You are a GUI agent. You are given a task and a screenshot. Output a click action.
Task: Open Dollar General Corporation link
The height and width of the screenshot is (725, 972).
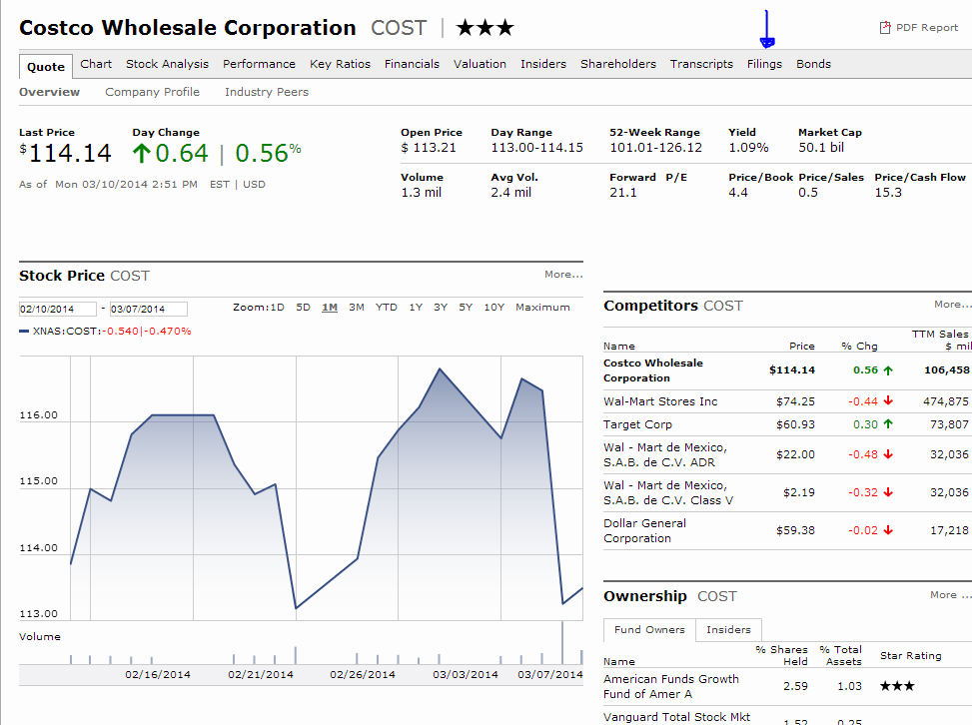click(644, 530)
